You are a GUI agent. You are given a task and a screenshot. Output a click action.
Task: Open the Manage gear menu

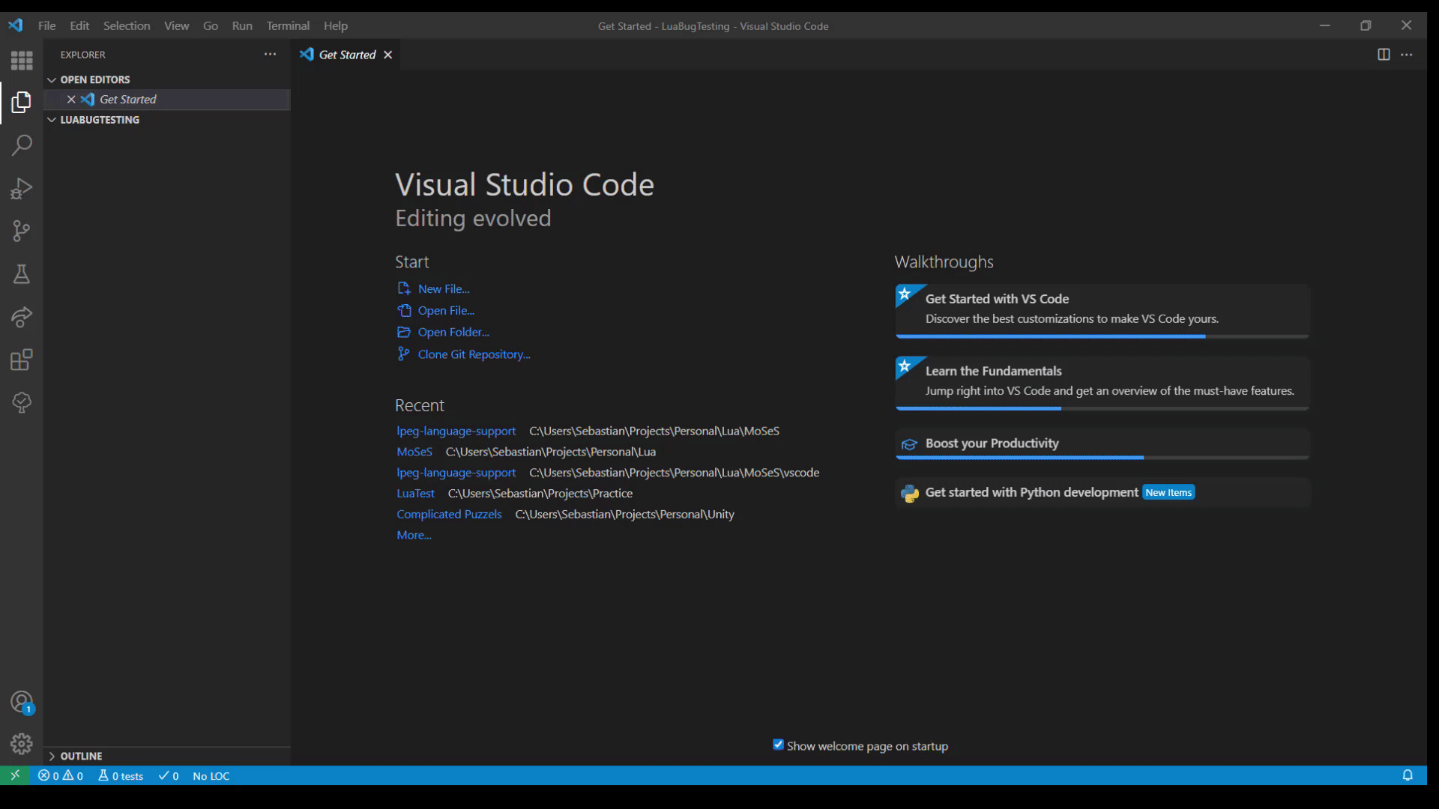[x=22, y=744]
